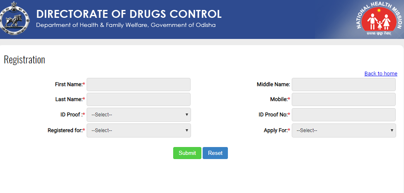Click into the Last Name field

[138, 99]
